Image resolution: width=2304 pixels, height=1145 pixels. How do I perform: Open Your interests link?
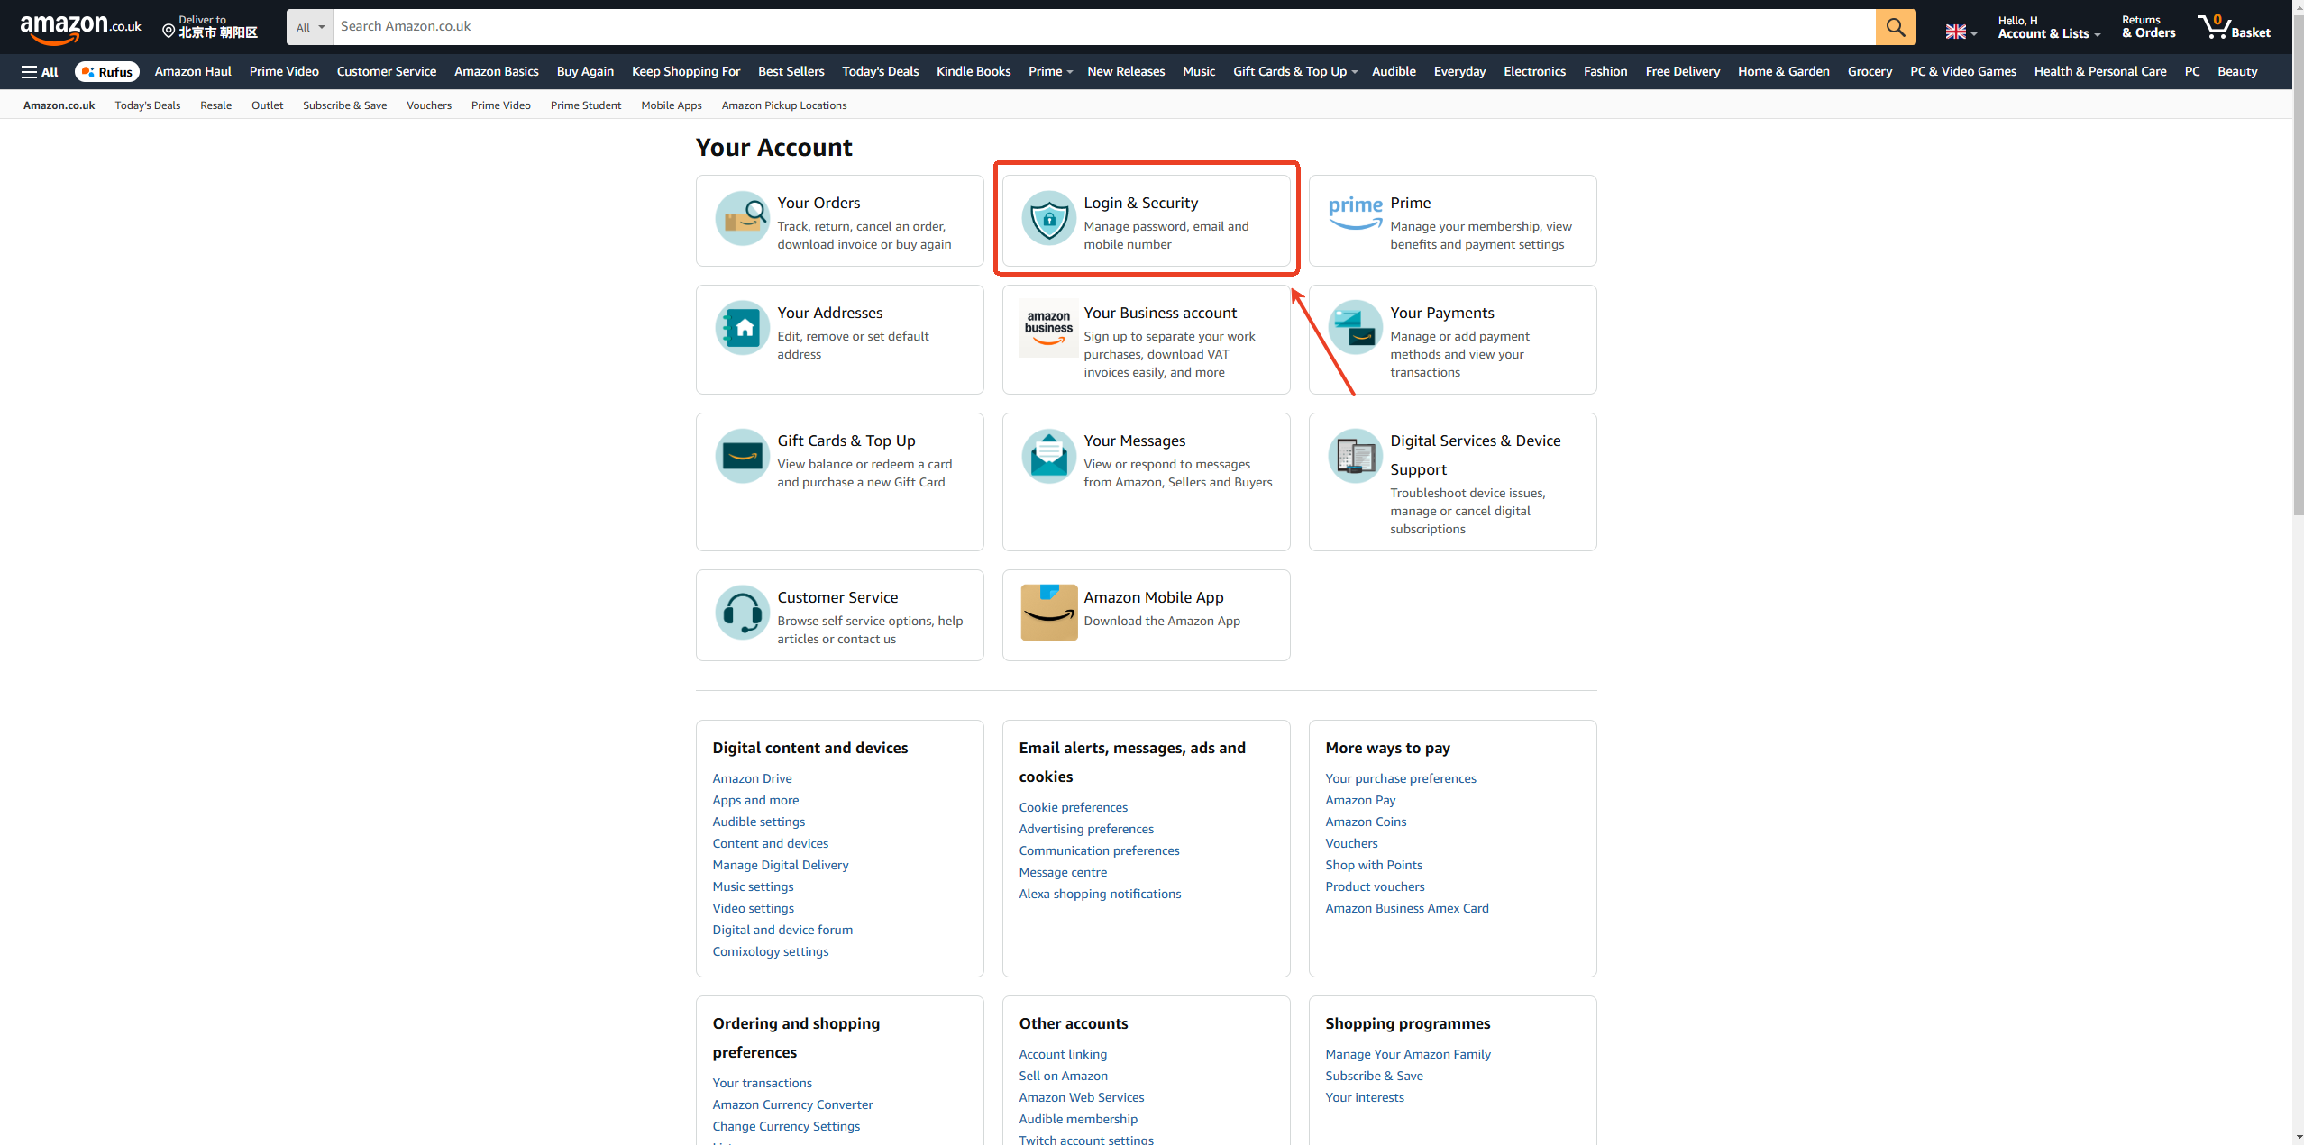pos(1365,1097)
